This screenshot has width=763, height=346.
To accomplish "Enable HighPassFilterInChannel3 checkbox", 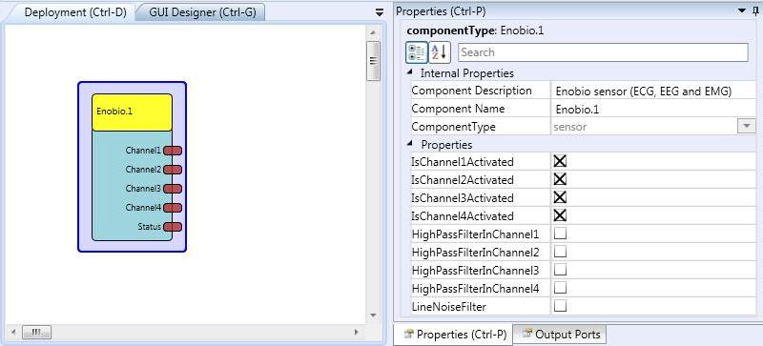I will pyautogui.click(x=560, y=270).
